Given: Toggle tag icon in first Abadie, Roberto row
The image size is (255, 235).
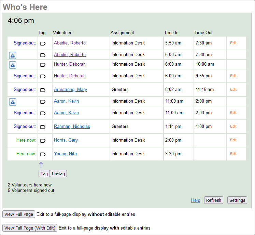Looking at the screenshot, I should [43, 43].
